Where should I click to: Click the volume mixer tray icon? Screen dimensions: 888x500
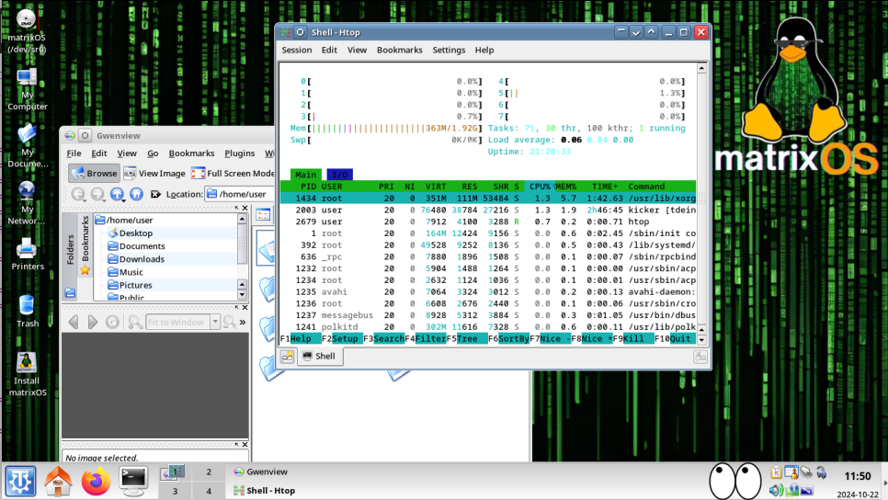[x=776, y=490]
